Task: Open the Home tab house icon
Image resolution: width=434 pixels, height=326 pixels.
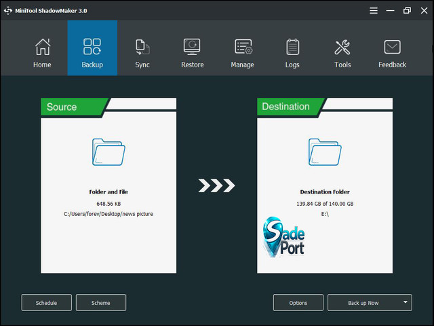Action: pos(43,47)
